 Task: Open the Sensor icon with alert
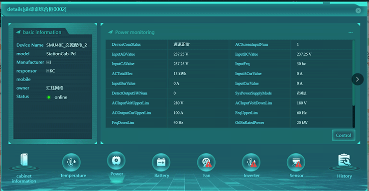296,162
